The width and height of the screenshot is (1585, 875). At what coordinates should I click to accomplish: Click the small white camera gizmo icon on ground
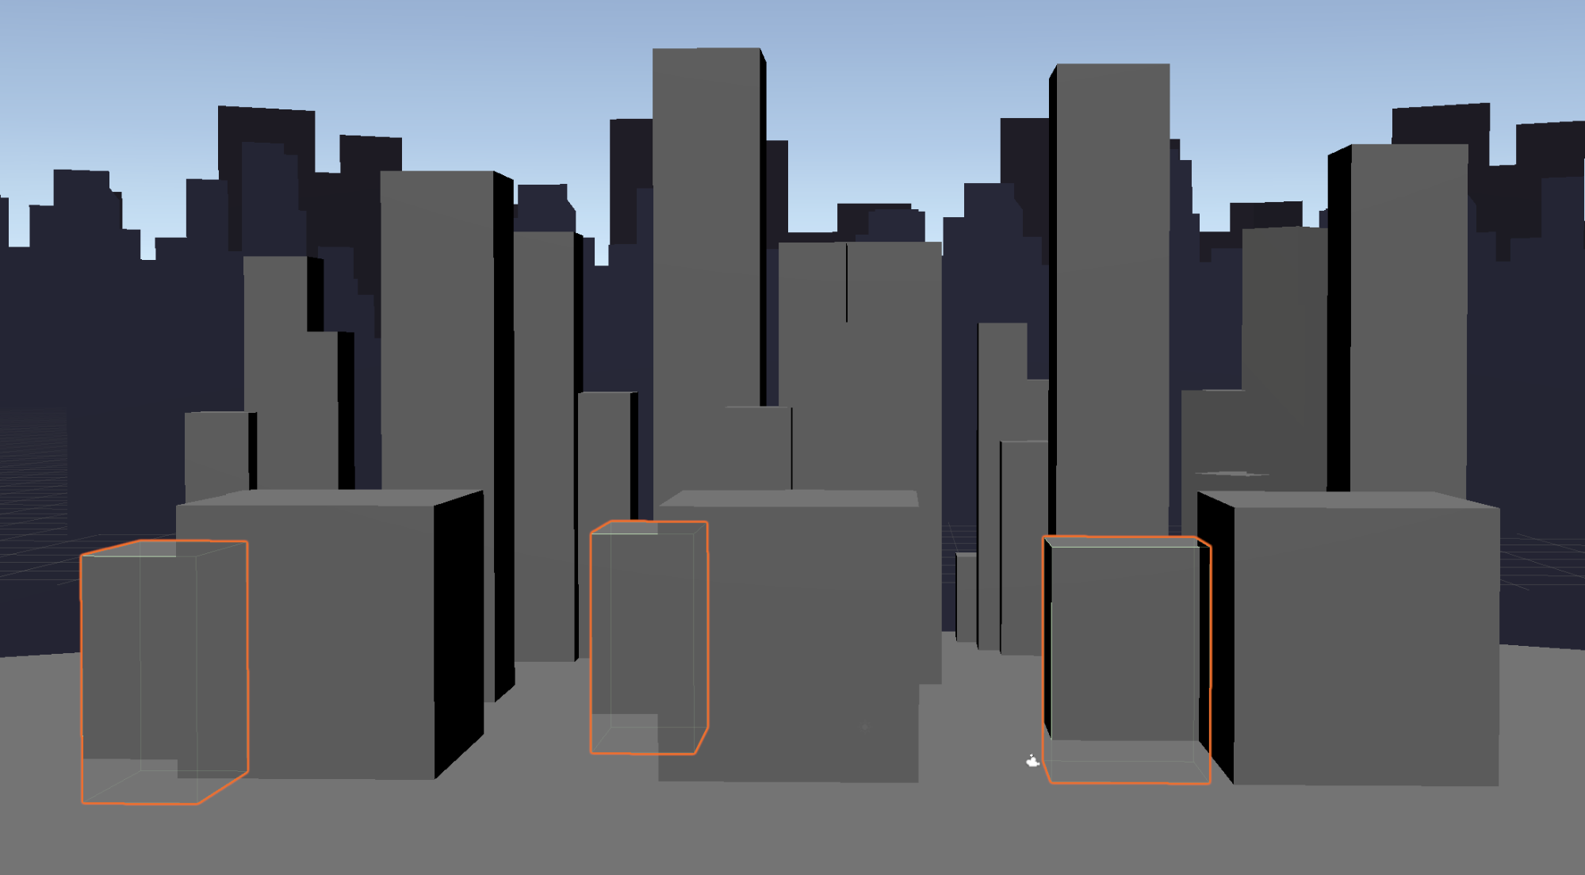tap(1032, 762)
